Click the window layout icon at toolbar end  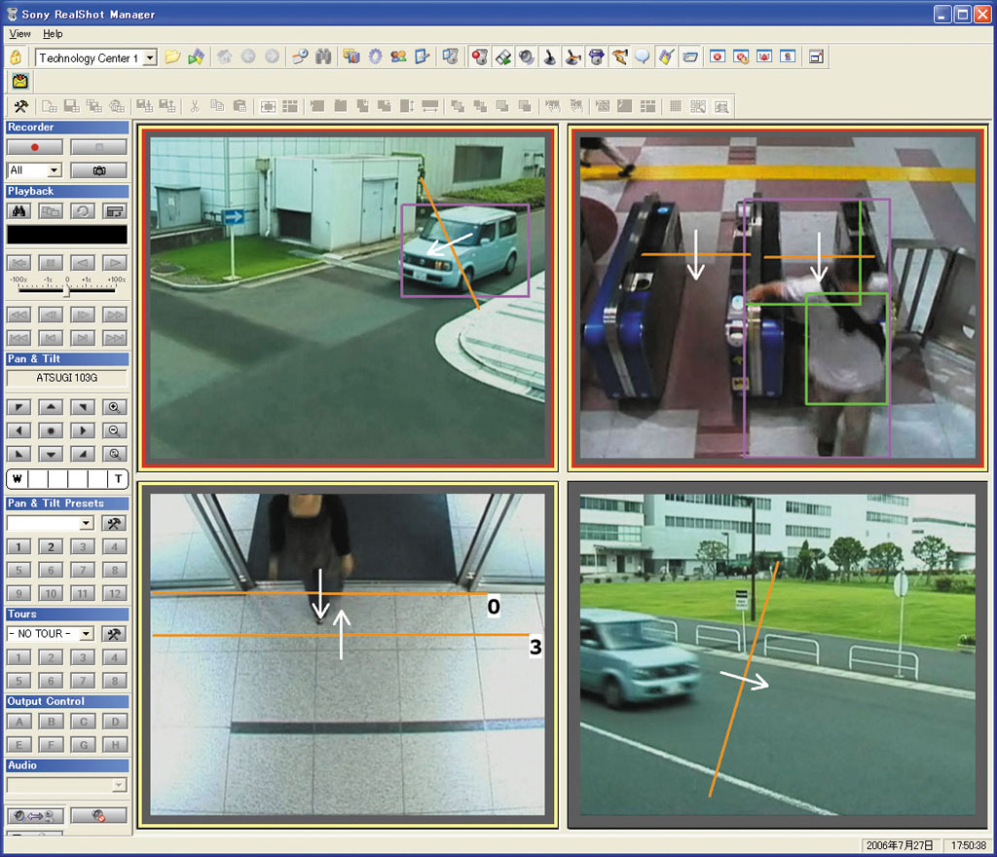click(817, 57)
